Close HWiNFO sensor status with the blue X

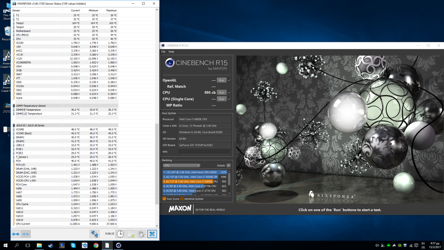click(x=152, y=234)
